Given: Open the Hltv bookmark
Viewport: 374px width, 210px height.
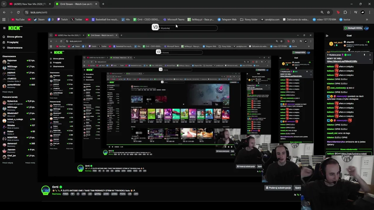Looking at the screenshot, I should click(126, 20).
